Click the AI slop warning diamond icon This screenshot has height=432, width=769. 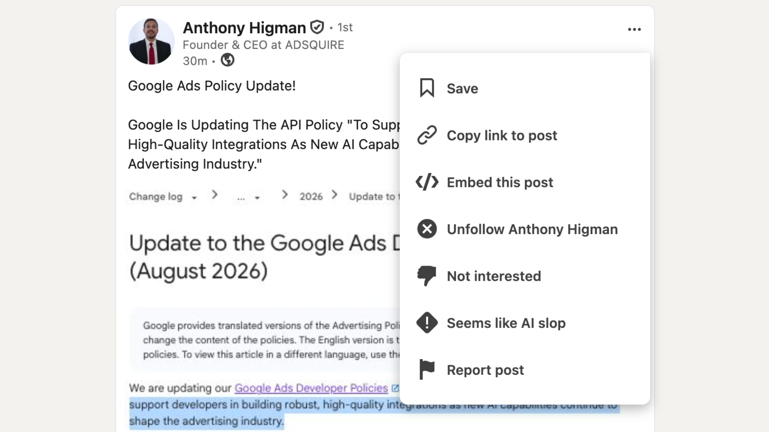(427, 323)
